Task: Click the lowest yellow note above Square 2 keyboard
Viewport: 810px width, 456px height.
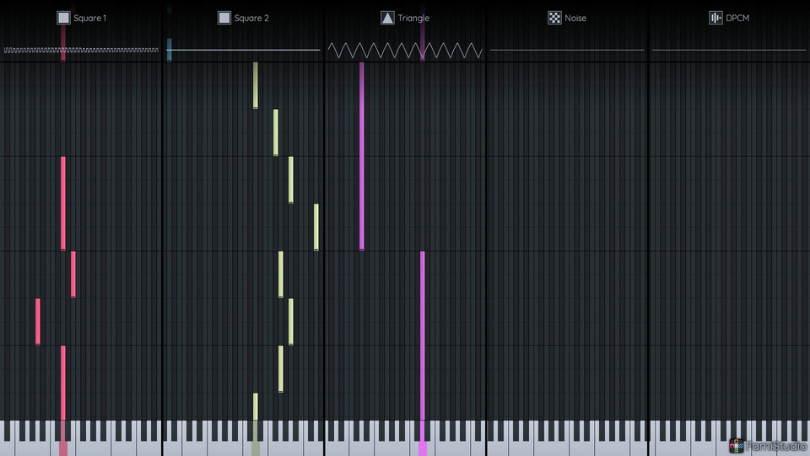Action: point(255,407)
